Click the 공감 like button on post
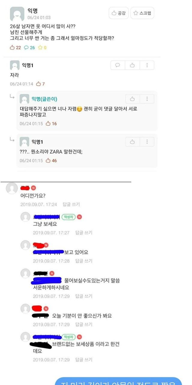 (x=119, y=13)
